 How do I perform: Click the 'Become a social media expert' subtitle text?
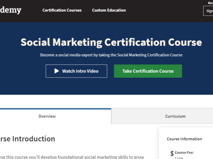coord(111,55)
